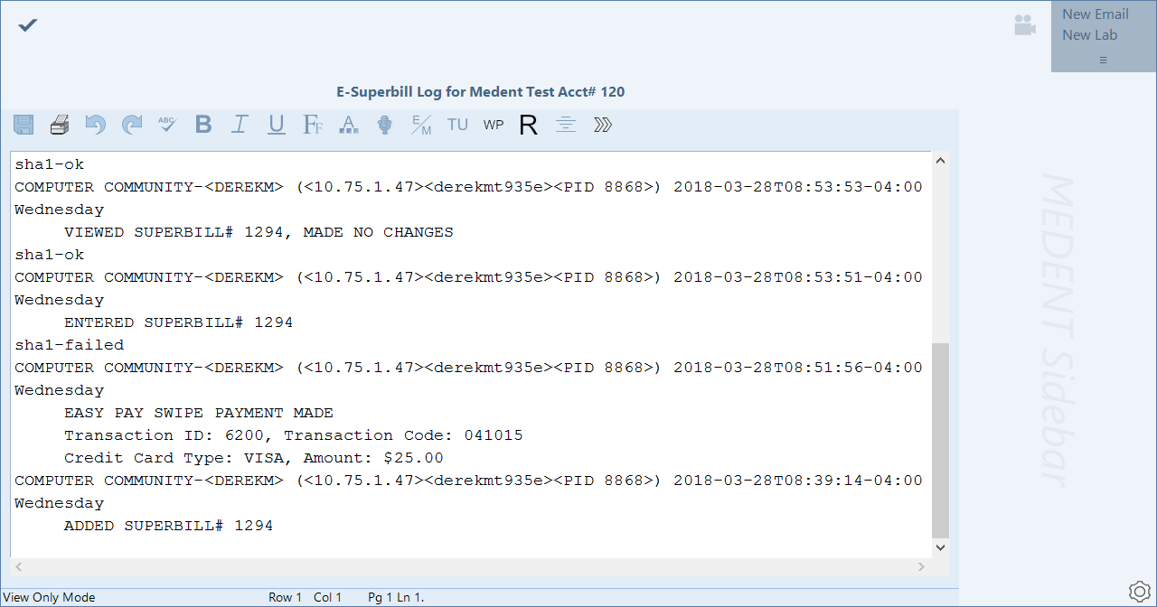Click the log scroll up arrow
The height and width of the screenshot is (607, 1157).
click(x=941, y=161)
